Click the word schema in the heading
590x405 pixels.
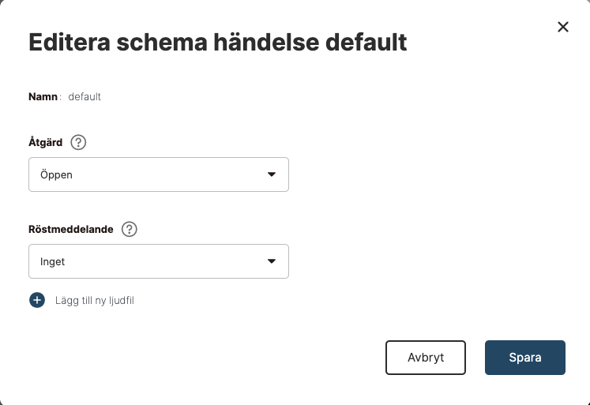[162, 42]
